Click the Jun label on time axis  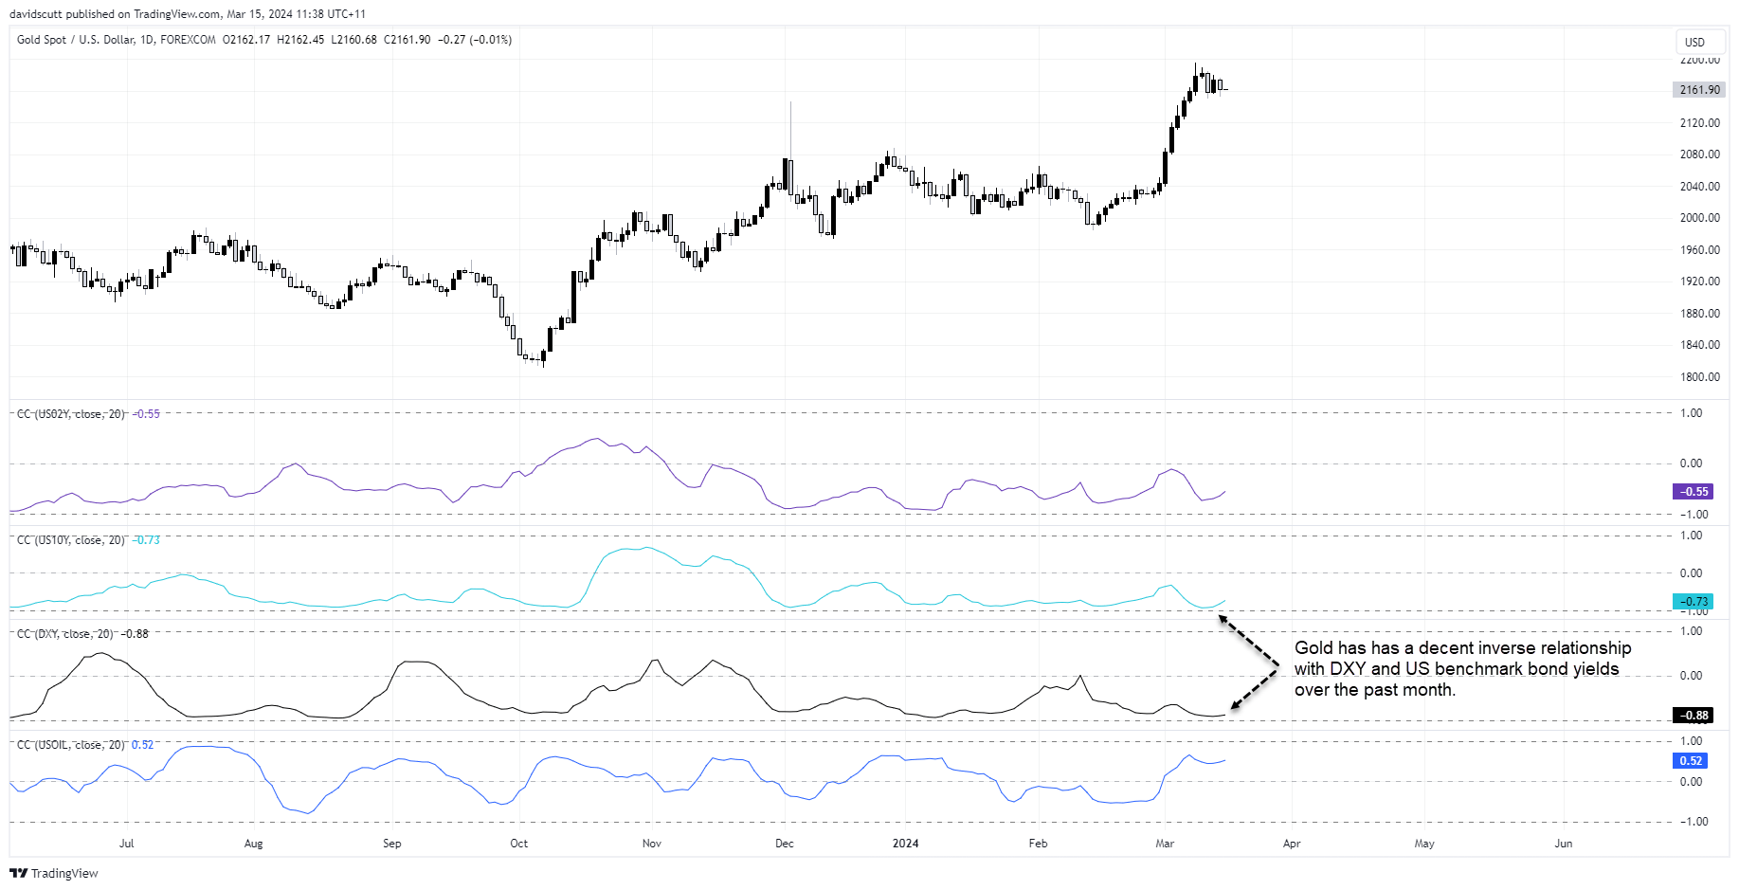point(1564,844)
